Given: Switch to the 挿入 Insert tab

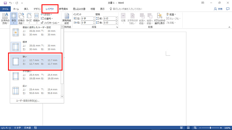Looking at the screenshot, I should [x=26, y=9].
